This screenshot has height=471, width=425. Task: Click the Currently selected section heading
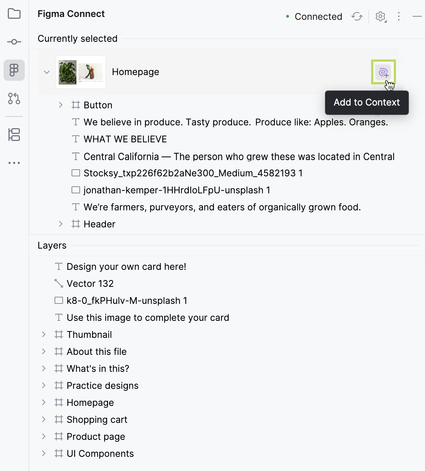(x=78, y=39)
